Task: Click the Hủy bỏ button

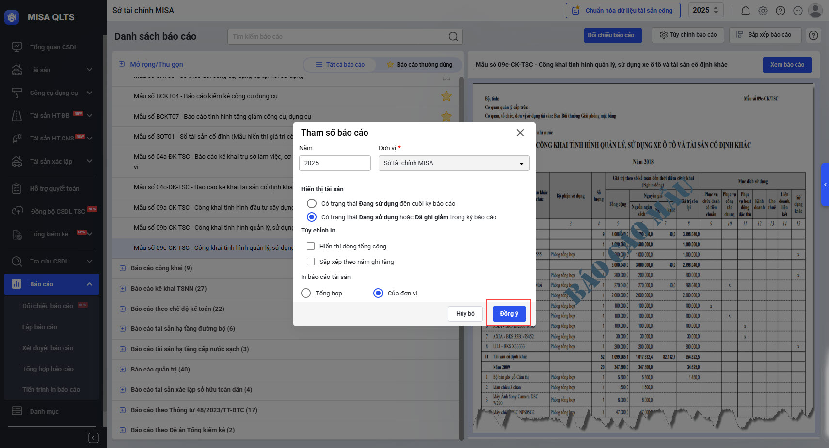Action: coord(465,314)
